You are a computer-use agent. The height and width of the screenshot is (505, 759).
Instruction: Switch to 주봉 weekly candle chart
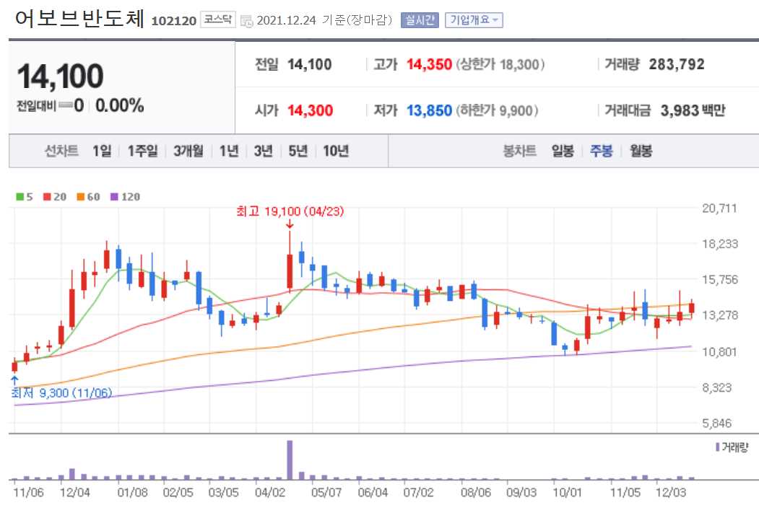click(601, 151)
